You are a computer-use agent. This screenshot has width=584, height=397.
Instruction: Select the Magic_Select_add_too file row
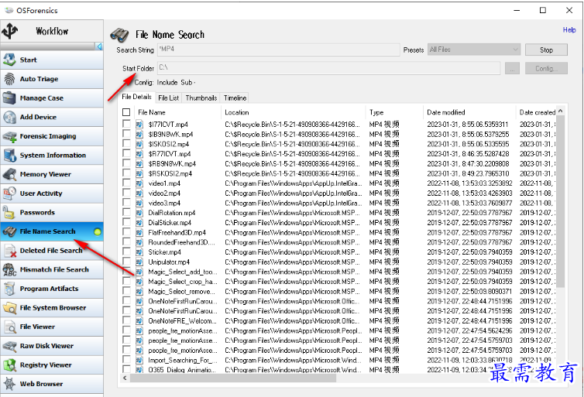(x=338, y=272)
